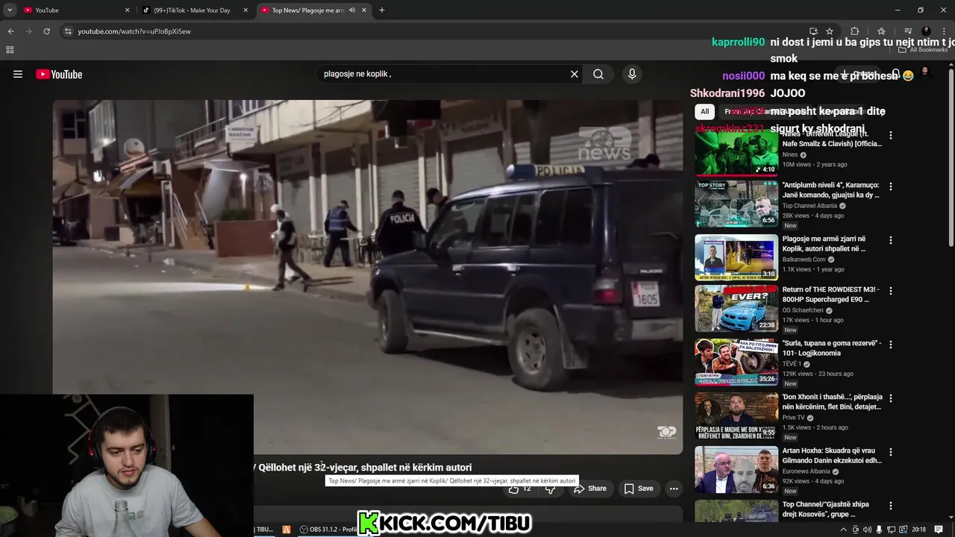This screenshot has width=955, height=537.
Task: View site information icon in address bar
Action: point(68,31)
